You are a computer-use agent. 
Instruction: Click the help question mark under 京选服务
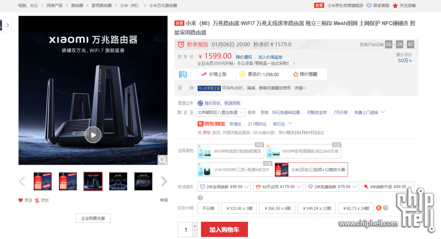click(x=200, y=198)
